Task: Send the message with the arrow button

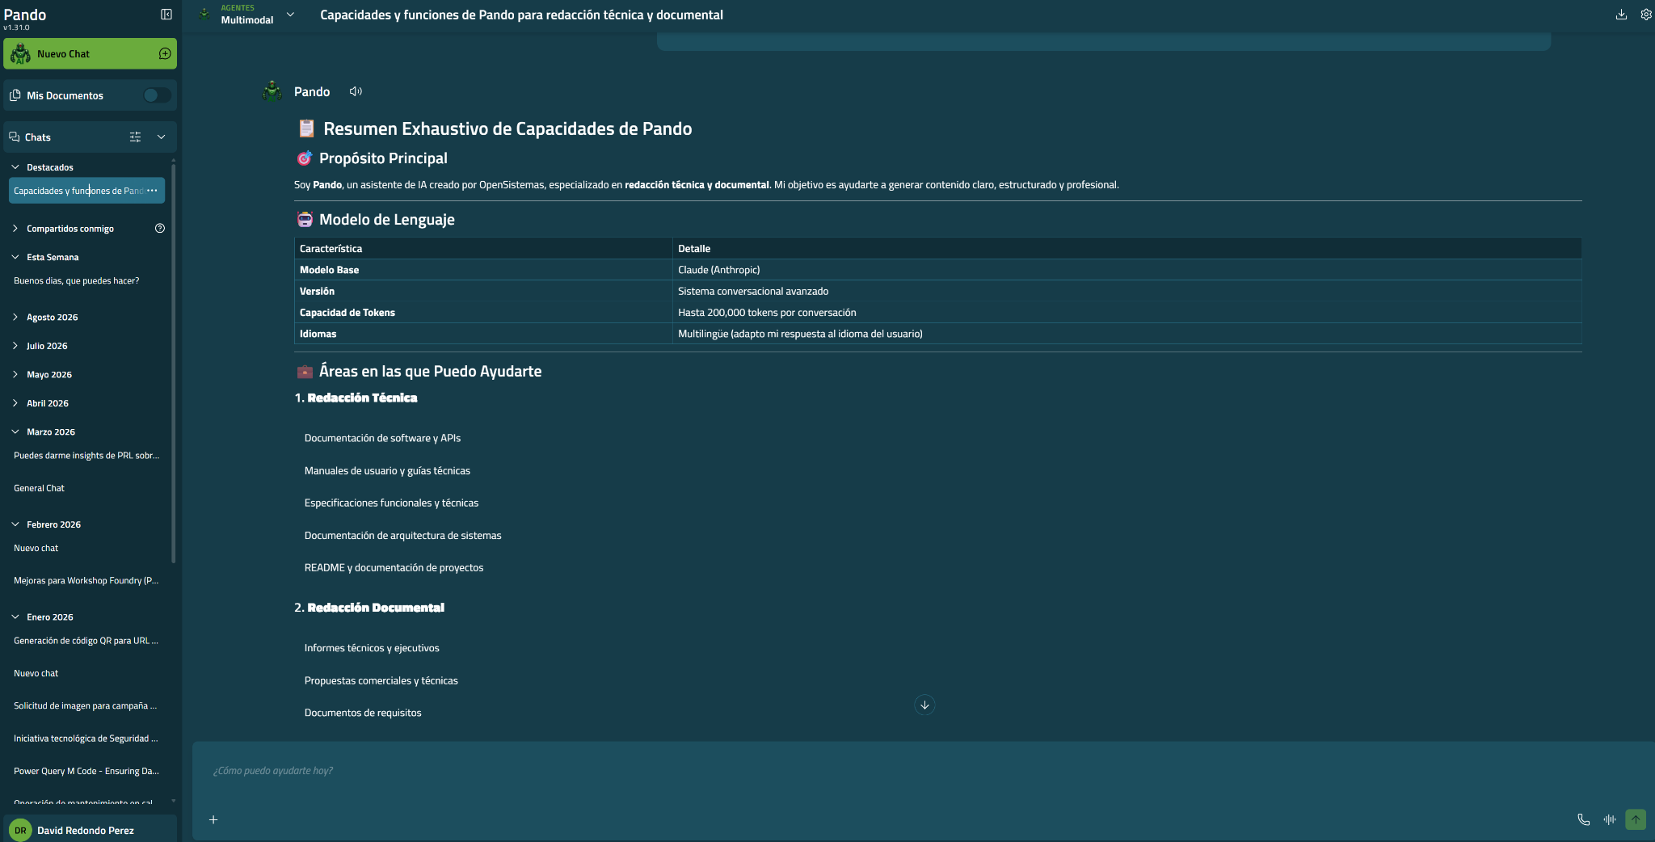Action: pyautogui.click(x=1636, y=820)
